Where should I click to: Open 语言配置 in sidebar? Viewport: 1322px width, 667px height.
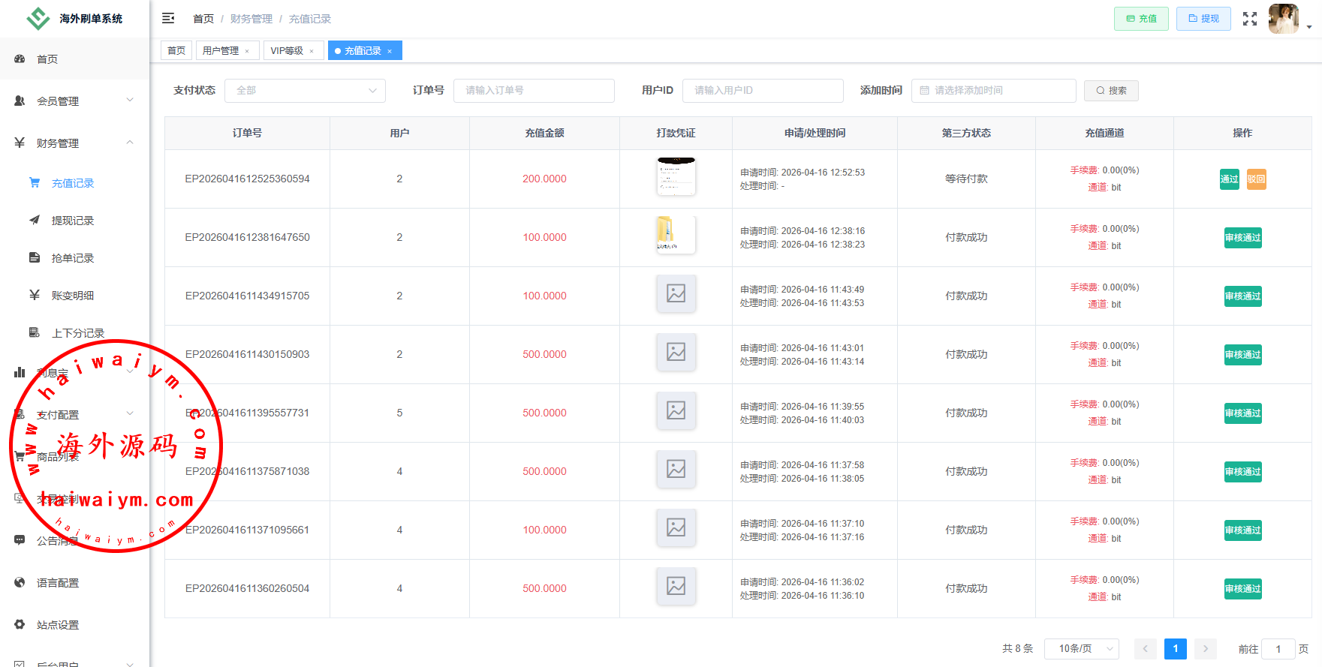pos(58,583)
